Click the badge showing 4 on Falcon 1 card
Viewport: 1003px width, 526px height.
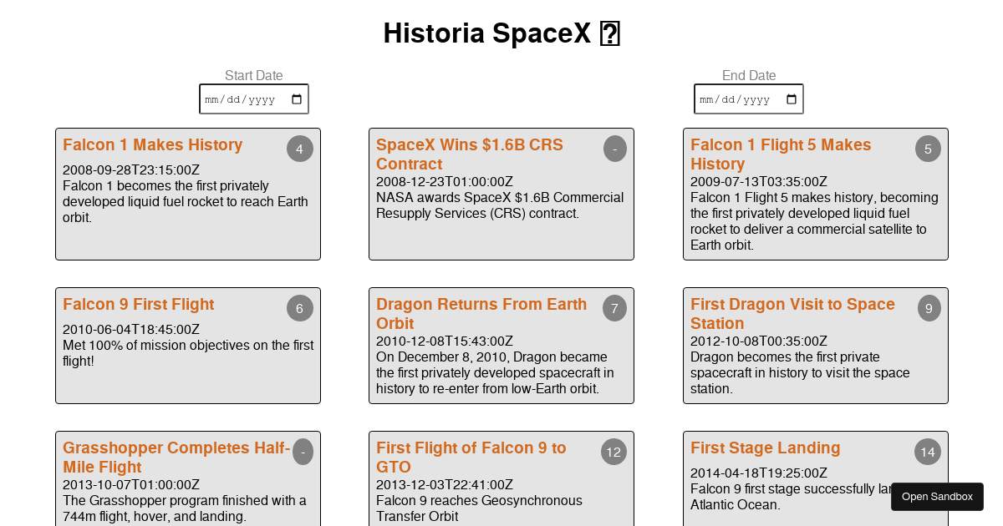click(x=299, y=149)
